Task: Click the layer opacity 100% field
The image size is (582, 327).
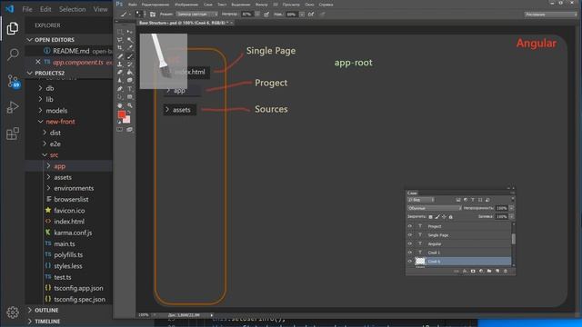Action: [x=502, y=208]
